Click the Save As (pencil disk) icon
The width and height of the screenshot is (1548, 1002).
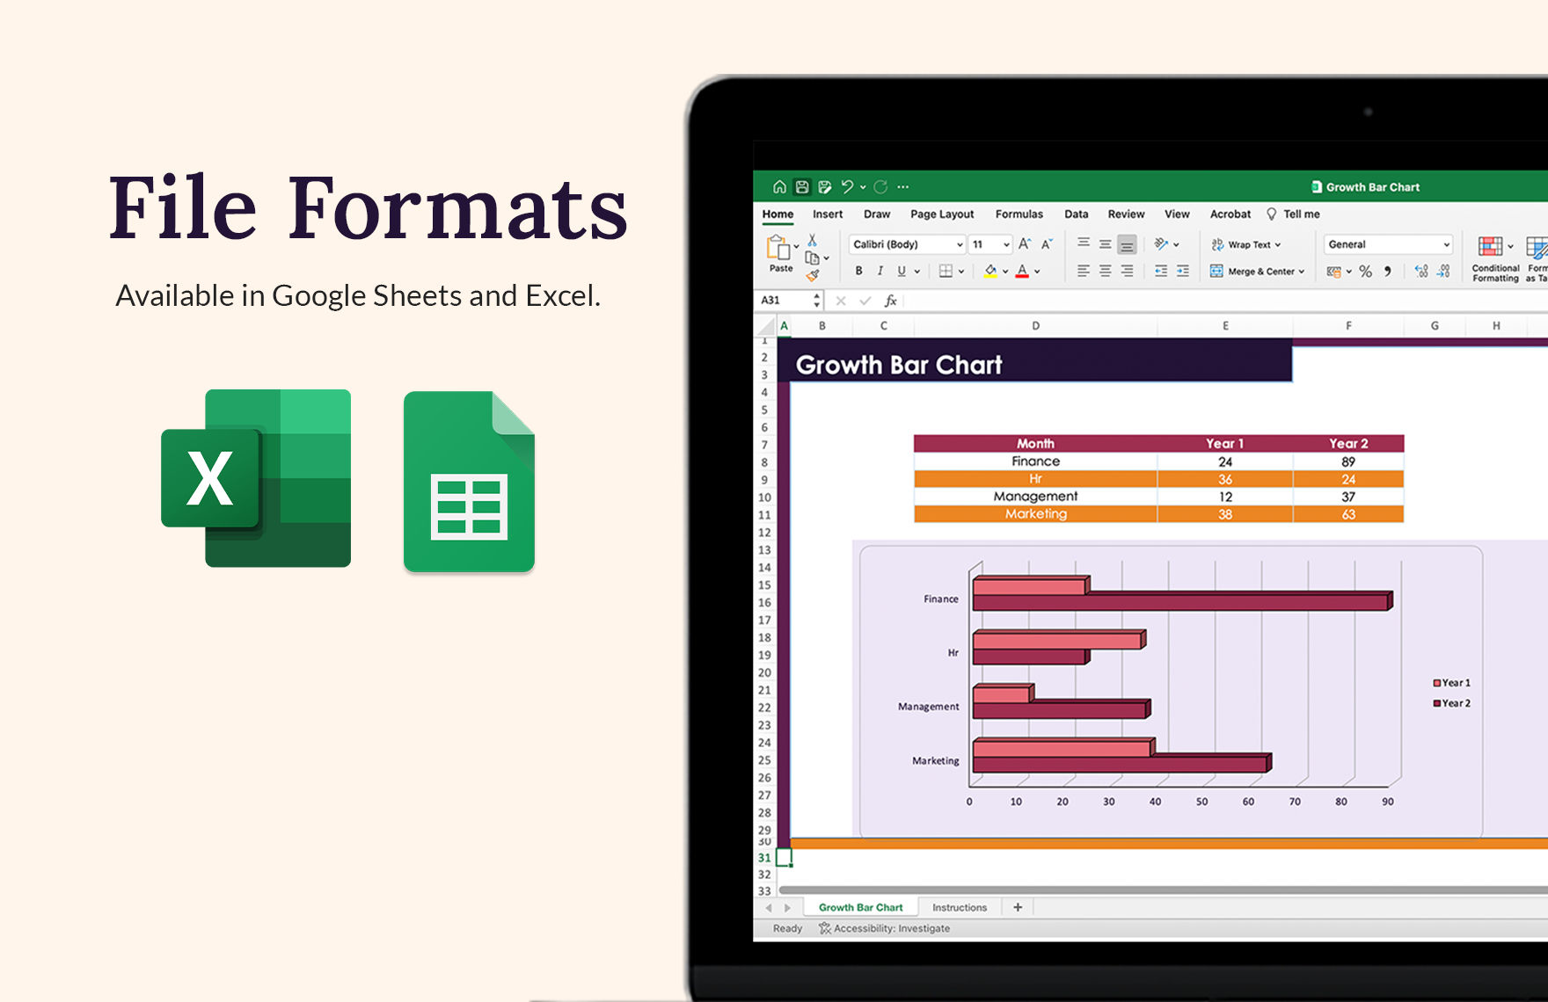825,186
